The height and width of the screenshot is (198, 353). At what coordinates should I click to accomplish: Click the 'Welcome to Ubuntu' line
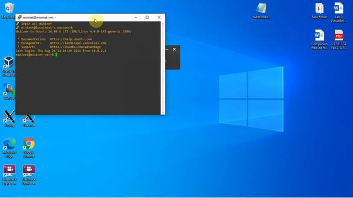point(73,31)
